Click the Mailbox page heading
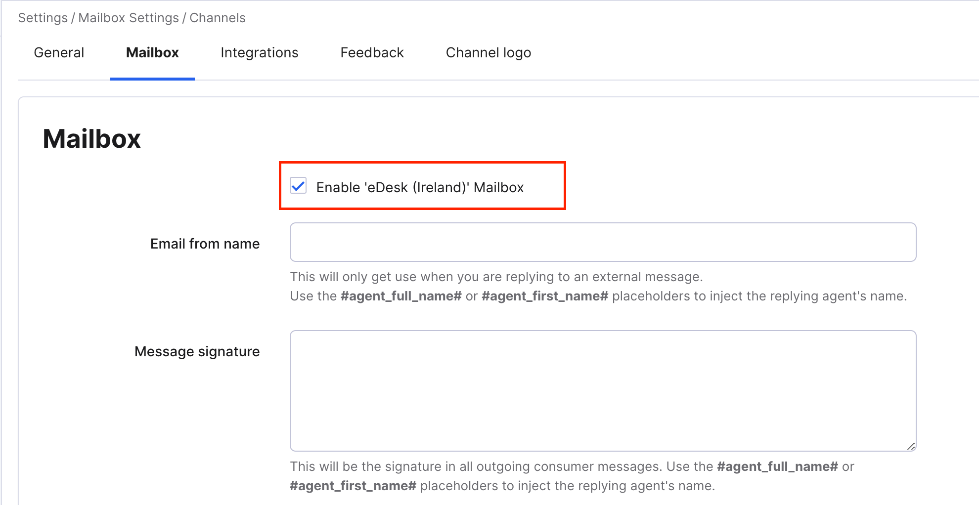 pyautogui.click(x=91, y=138)
